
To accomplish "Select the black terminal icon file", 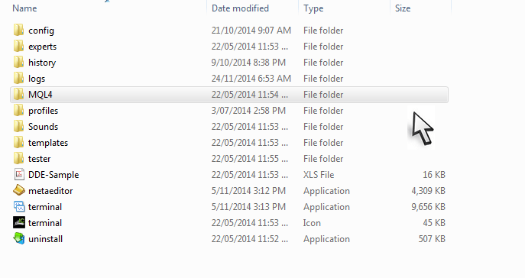I will 19,222.
